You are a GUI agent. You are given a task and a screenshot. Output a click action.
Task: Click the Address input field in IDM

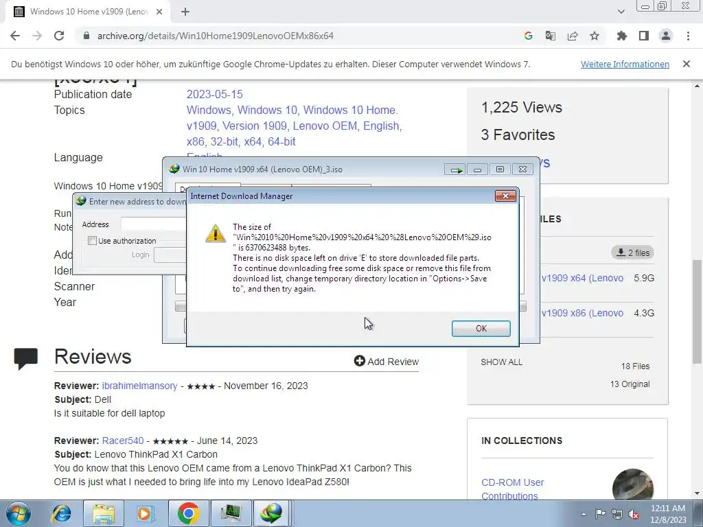(153, 224)
